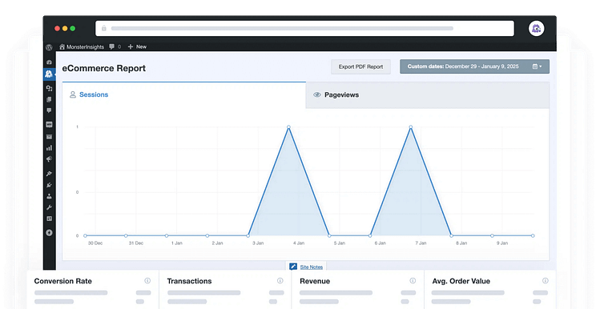Open the WooCommerce sidebar icon
Image resolution: width=600 pixels, height=309 pixels.
point(49,124)
